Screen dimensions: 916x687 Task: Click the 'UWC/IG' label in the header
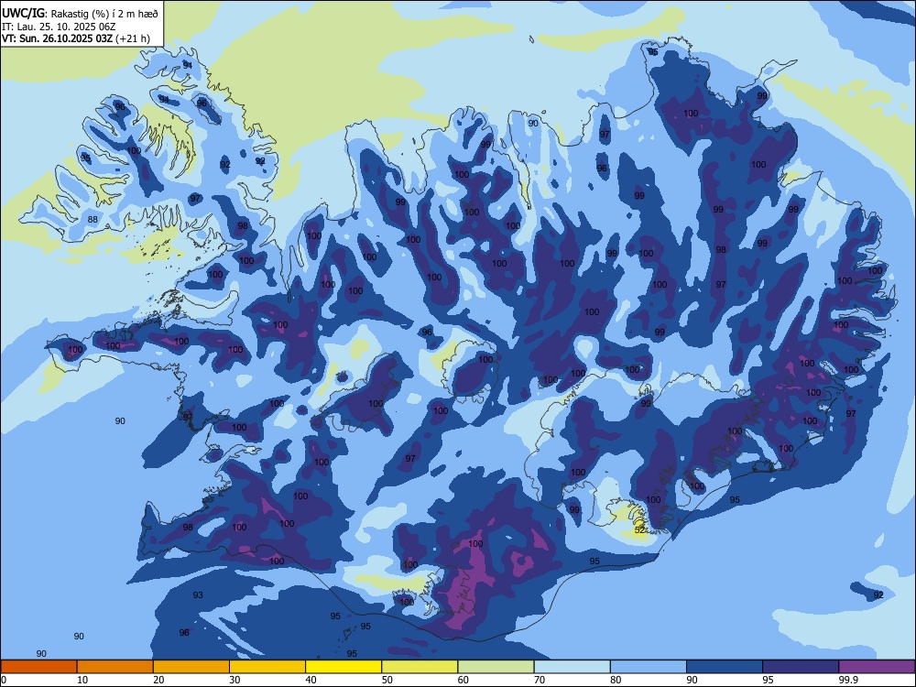pos(23,13)
